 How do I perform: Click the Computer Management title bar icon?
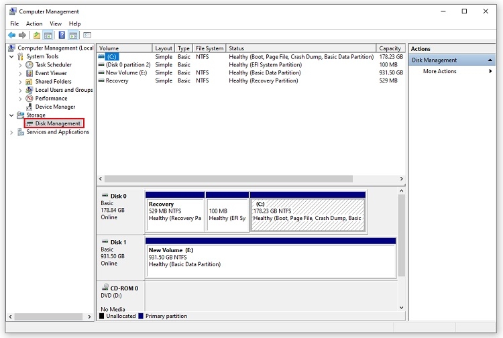pos(13,11)
